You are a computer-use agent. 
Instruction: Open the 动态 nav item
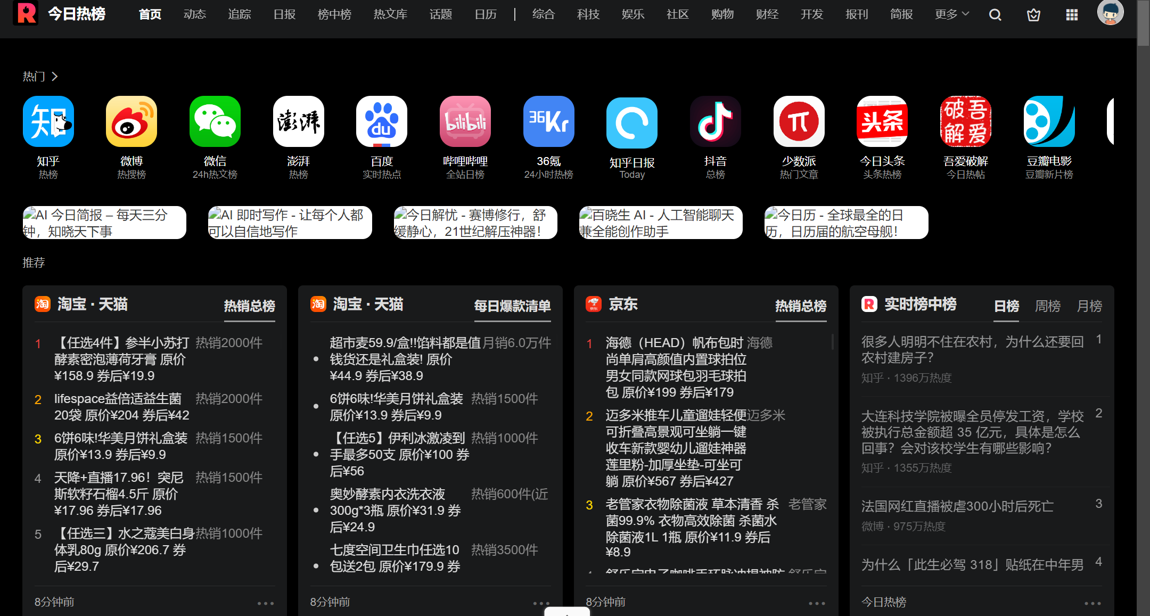point(195,14)
